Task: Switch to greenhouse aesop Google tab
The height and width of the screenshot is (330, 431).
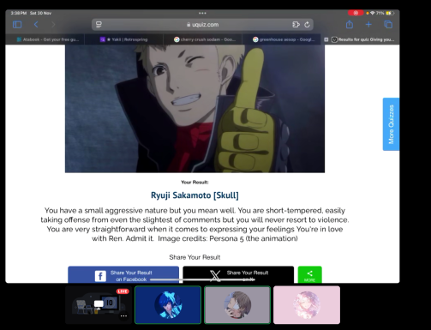Action: [x=281, y=39]
